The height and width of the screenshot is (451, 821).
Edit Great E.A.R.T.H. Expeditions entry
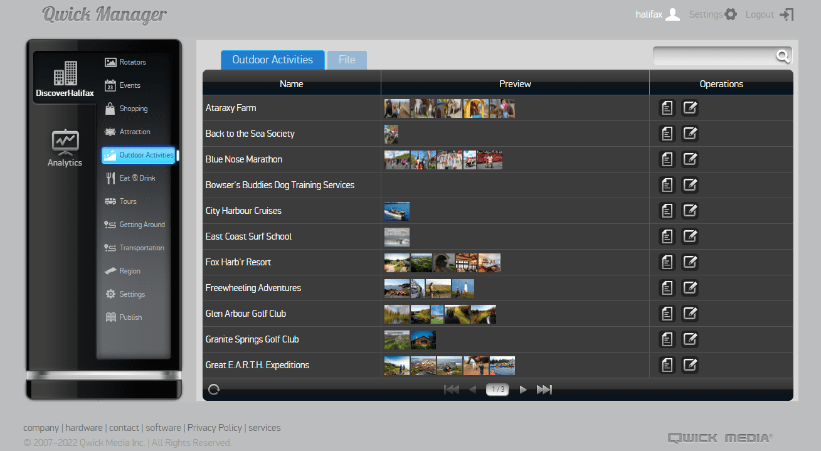coord(690,365)
